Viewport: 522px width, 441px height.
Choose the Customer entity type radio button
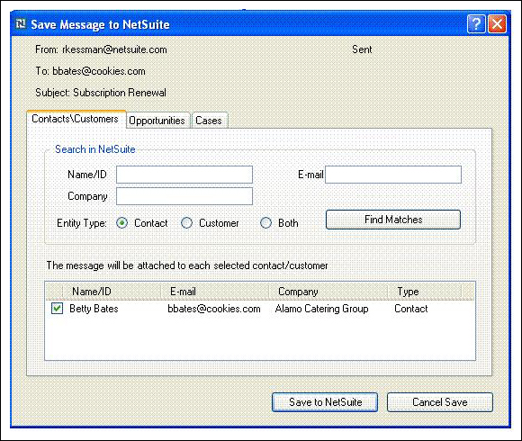pos(187,223)
